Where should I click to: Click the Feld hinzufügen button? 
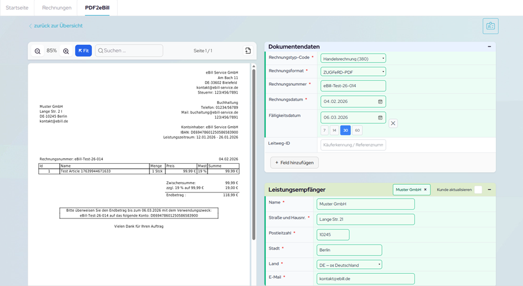[294, 163]
